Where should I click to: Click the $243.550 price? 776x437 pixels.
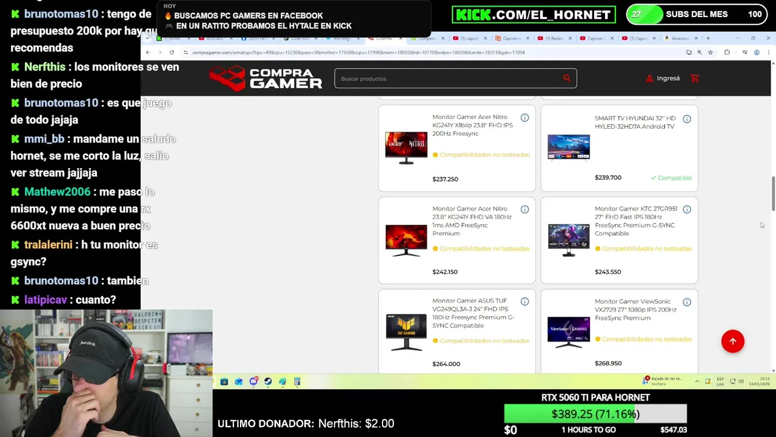(607, 272)
